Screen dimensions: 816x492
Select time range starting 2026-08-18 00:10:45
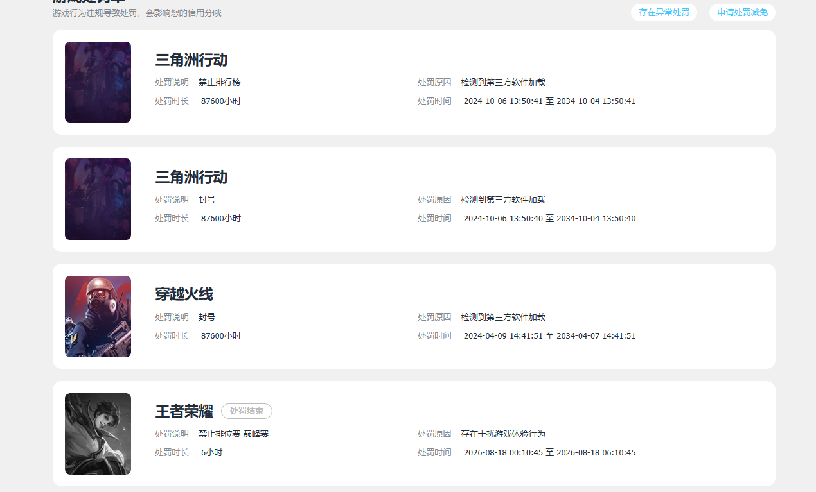coord(549,452)
